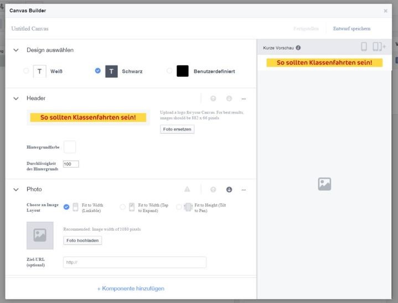
Task: Open the Header section three-dot options menu
Action: [x=244, y=98]
